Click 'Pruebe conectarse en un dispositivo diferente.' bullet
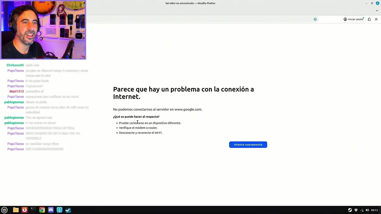The width and height of the screenshot is (381, 214). tap(150, 123)
